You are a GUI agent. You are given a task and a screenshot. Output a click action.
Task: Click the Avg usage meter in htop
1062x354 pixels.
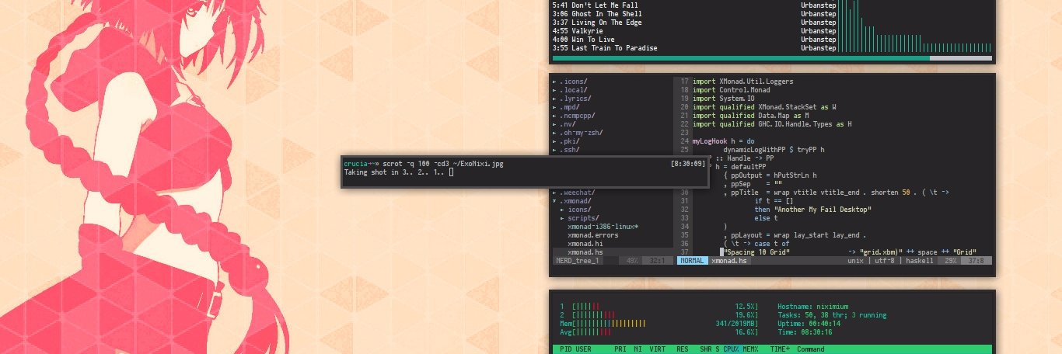659,332
